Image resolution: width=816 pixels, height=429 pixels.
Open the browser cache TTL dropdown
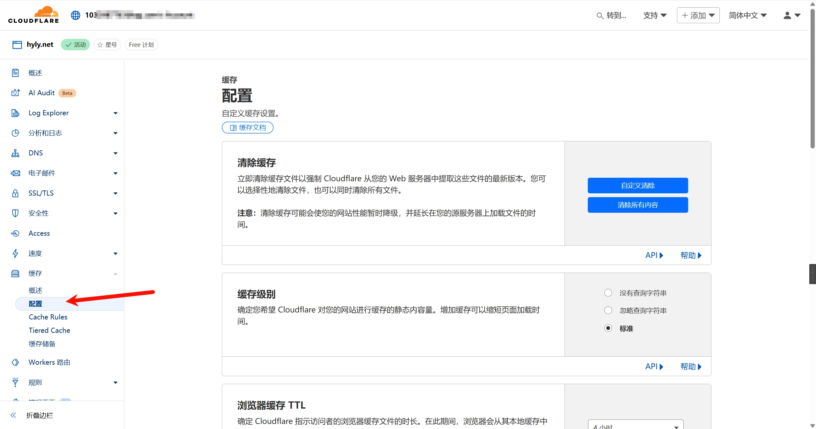pyautogui.click(x=636, y=425)
